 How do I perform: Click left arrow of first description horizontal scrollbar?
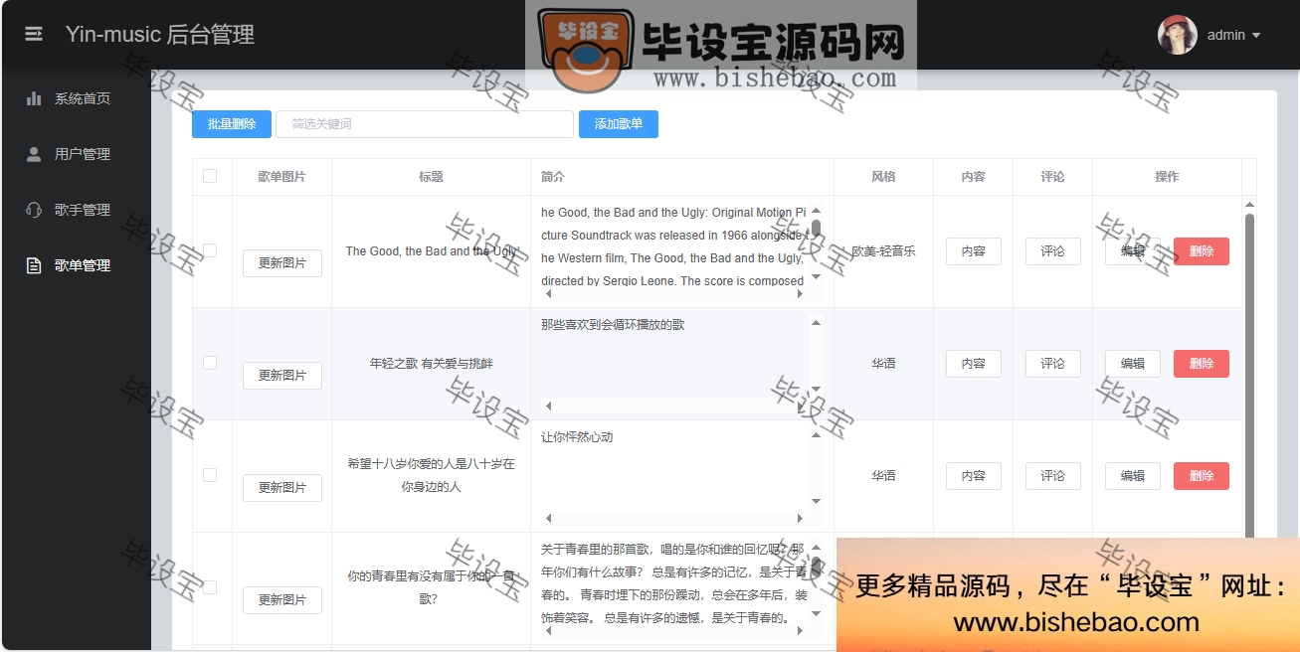coord(548,294)
